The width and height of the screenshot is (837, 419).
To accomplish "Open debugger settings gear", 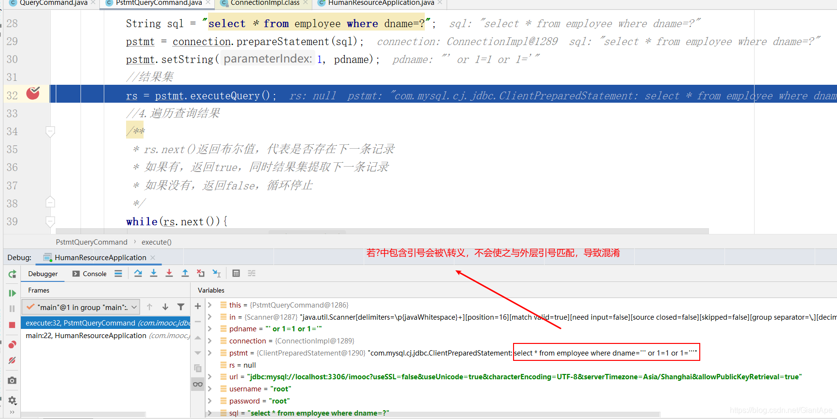I will [x=12, y=400].
